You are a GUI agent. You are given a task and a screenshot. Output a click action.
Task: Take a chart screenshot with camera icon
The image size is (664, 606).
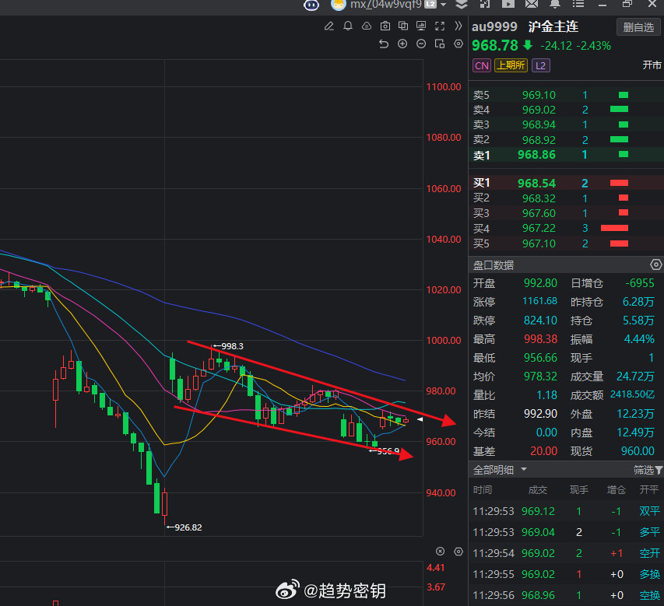coord(384,26)
